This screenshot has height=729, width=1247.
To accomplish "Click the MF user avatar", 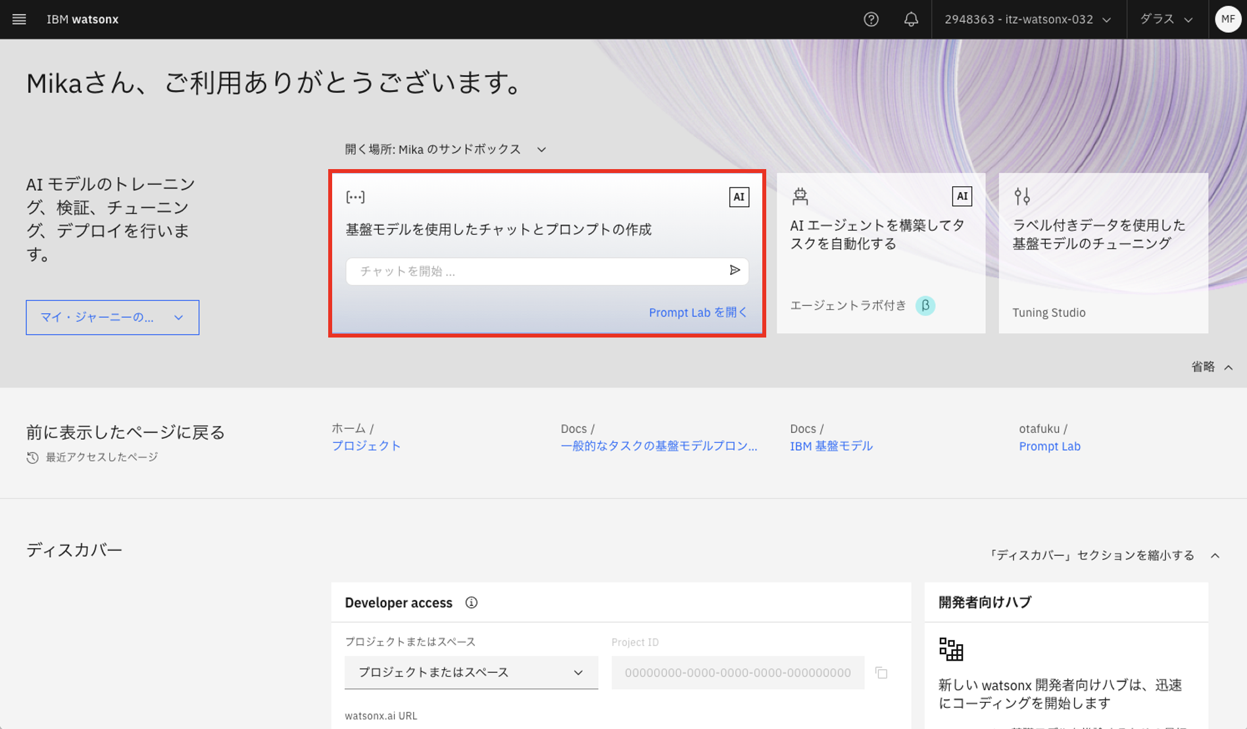I will 1227,19.
